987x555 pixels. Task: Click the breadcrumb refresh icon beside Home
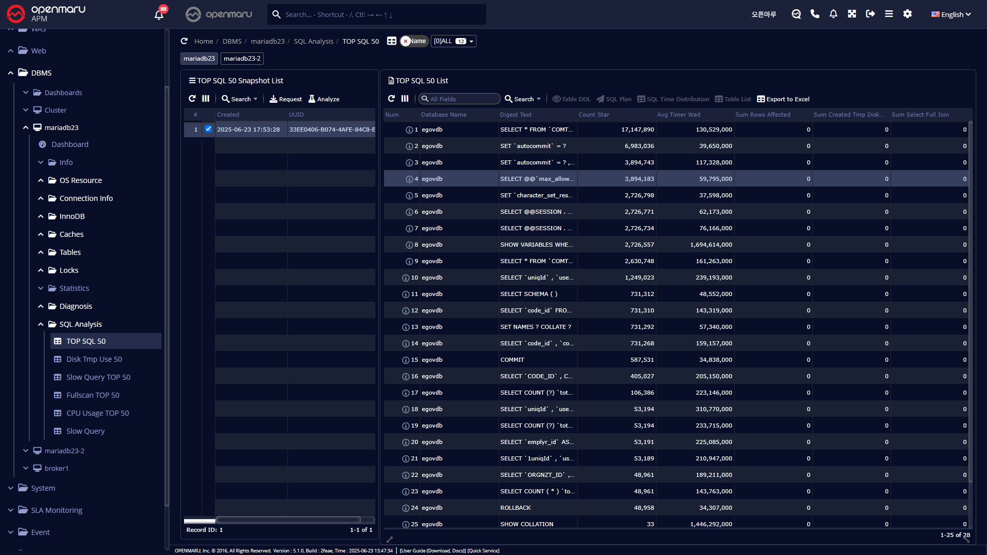[184, 41]
